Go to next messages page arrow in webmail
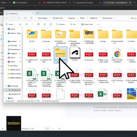This screenshot has width=137, height=137. pos(53,129)
